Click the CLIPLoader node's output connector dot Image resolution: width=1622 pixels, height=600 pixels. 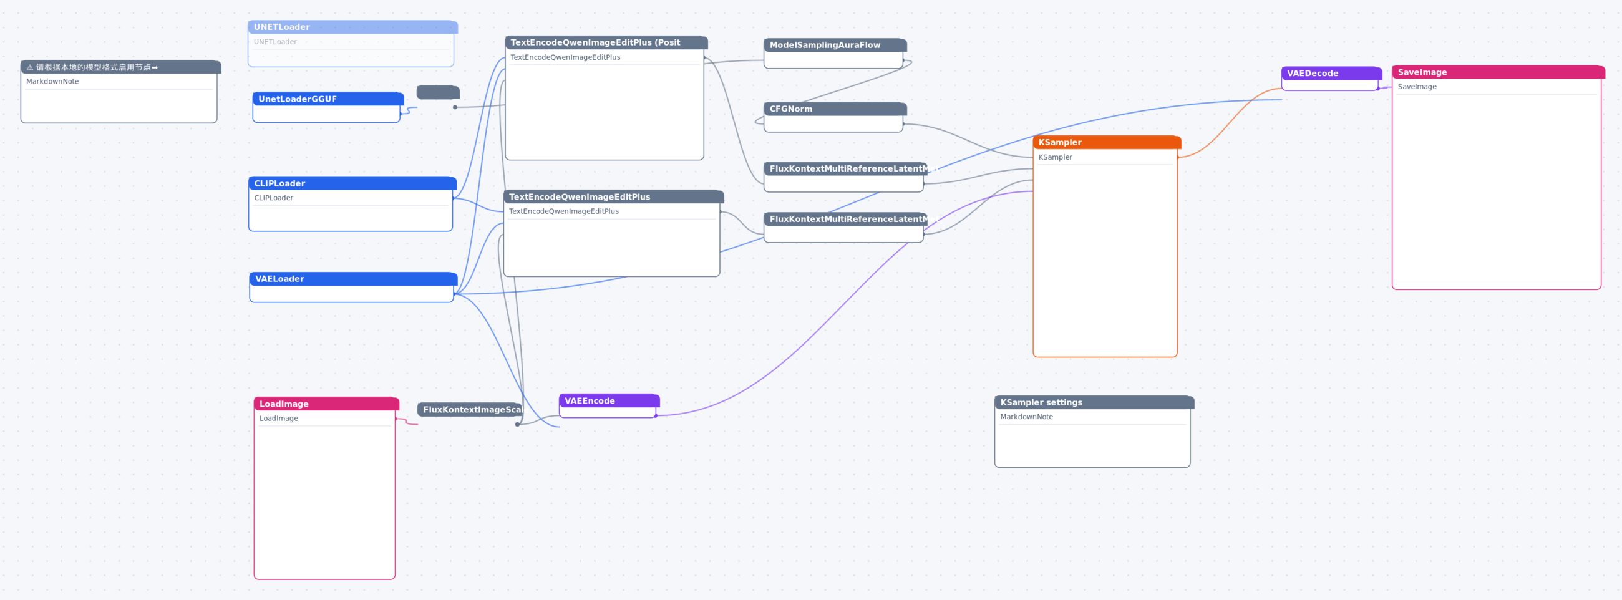(x=453, y=198)
